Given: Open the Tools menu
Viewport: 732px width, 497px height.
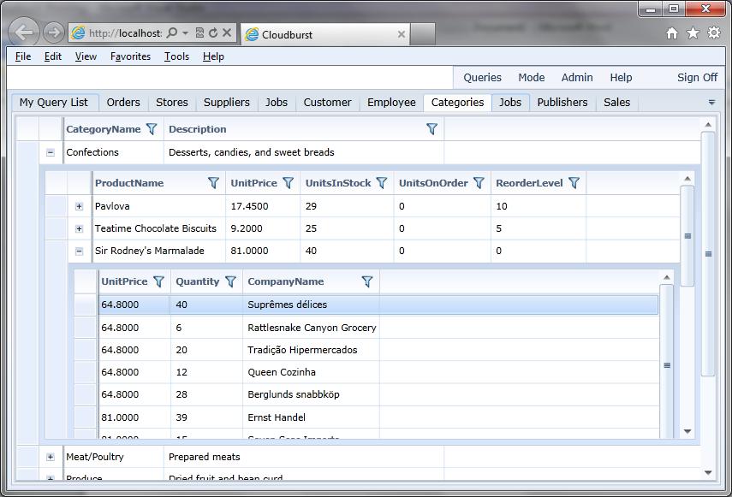Looking at the screenshot, I should tap(176, 56).
